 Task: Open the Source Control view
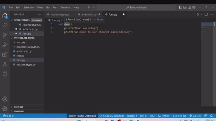point(5,35)
